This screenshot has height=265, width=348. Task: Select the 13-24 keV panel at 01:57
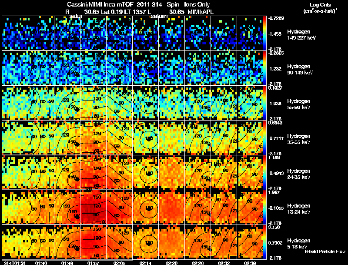(x=93, y=207)
